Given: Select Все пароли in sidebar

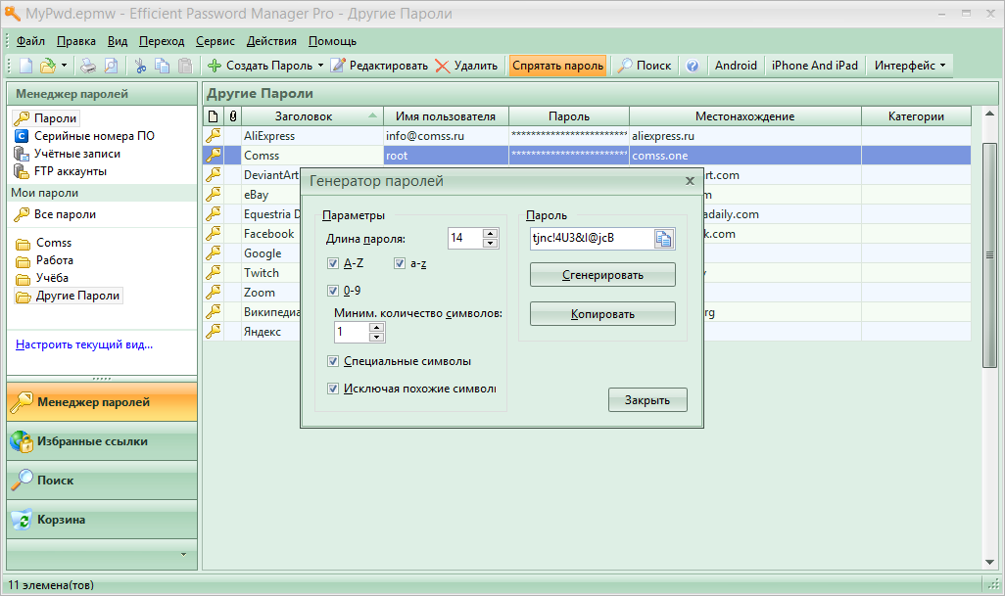Looking at the screenshot, I should pyautogui.click(x=55, y=214).
